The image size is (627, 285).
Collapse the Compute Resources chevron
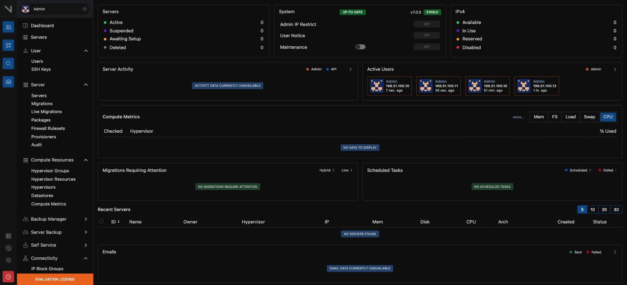click(x=86, y=160)
